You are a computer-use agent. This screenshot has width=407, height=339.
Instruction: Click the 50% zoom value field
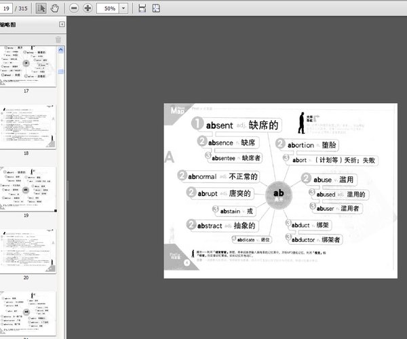(x=109, y=9)
